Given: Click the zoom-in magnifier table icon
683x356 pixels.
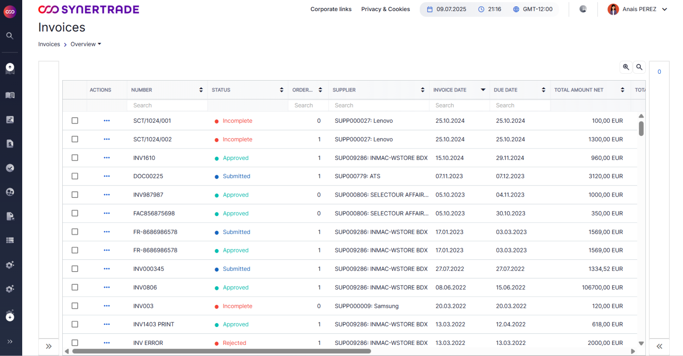Looking at the screenshot, I should (626, 67).
